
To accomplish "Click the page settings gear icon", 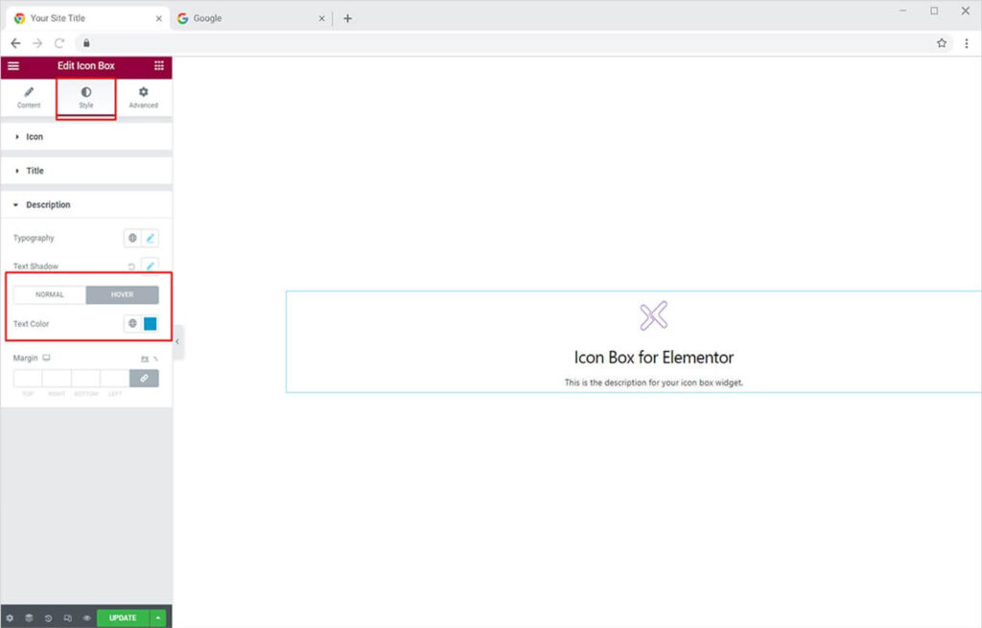I will click(x=11, y=618).
